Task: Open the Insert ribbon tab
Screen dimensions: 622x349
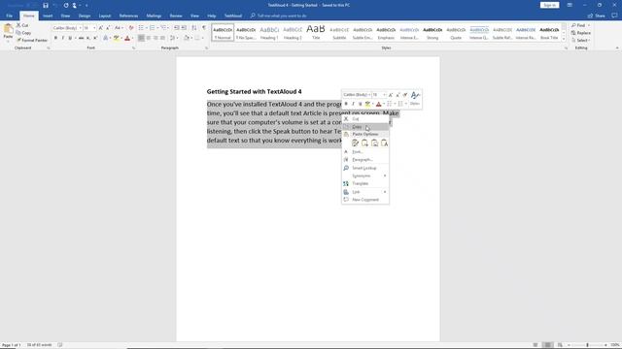Action: point(48,16)
